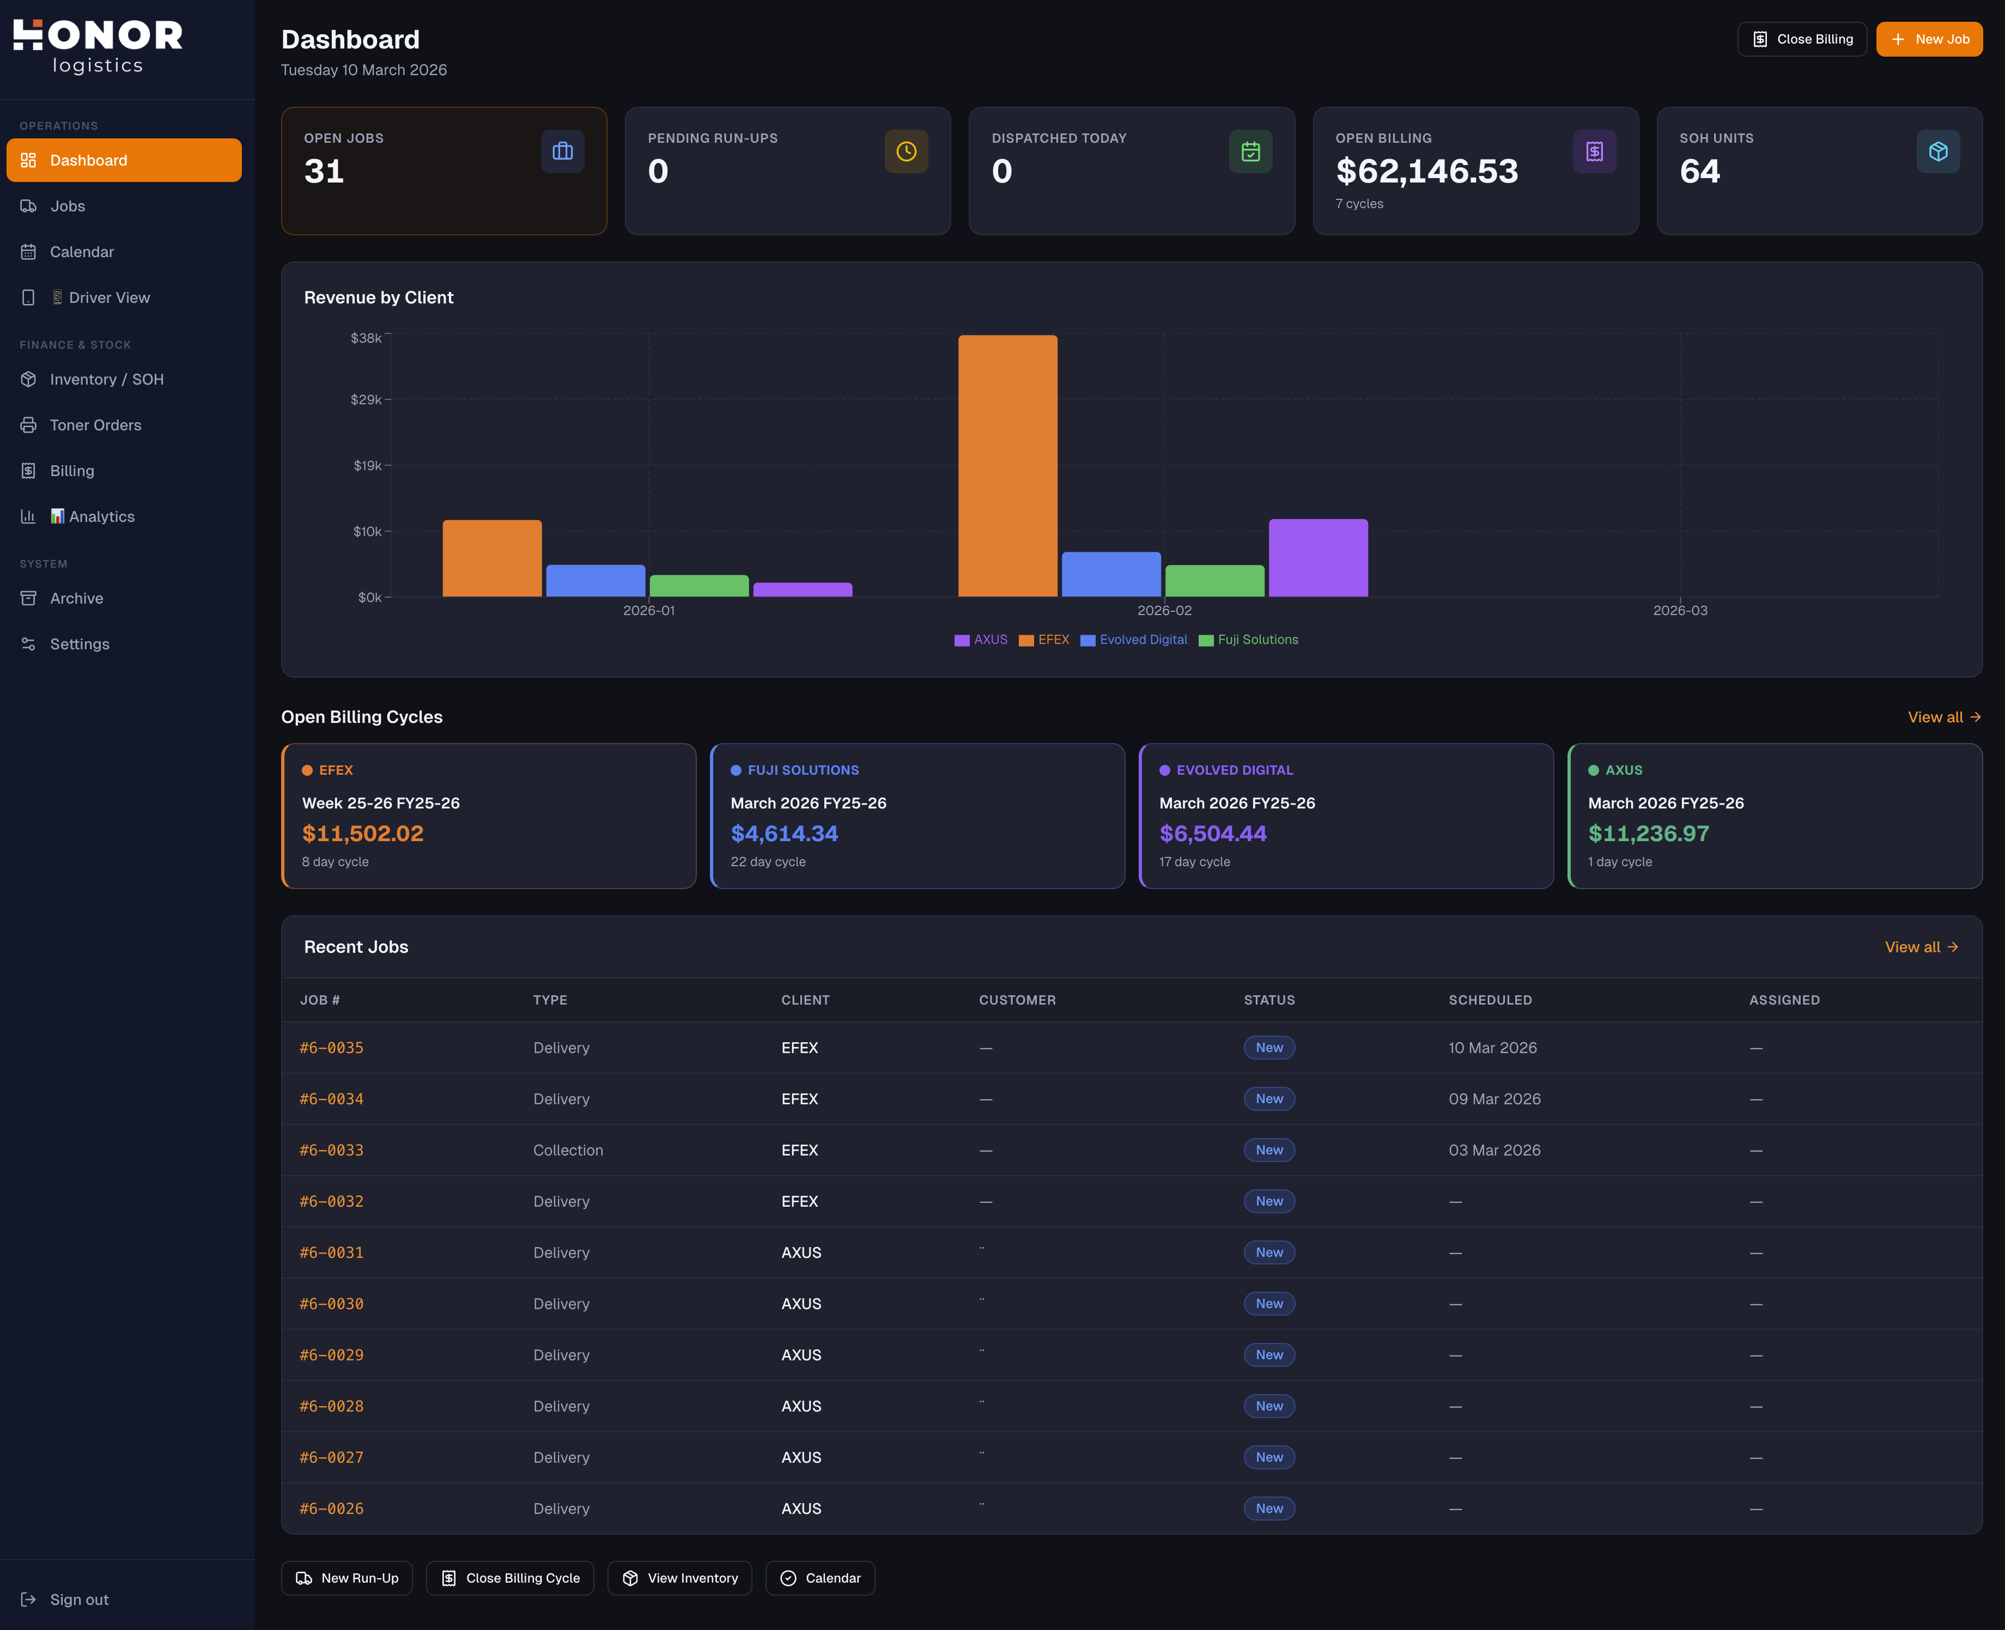Open Analytics via the chart icon
The width and height of the screenshot is (2005, 1630).
[x=29, y=515]
